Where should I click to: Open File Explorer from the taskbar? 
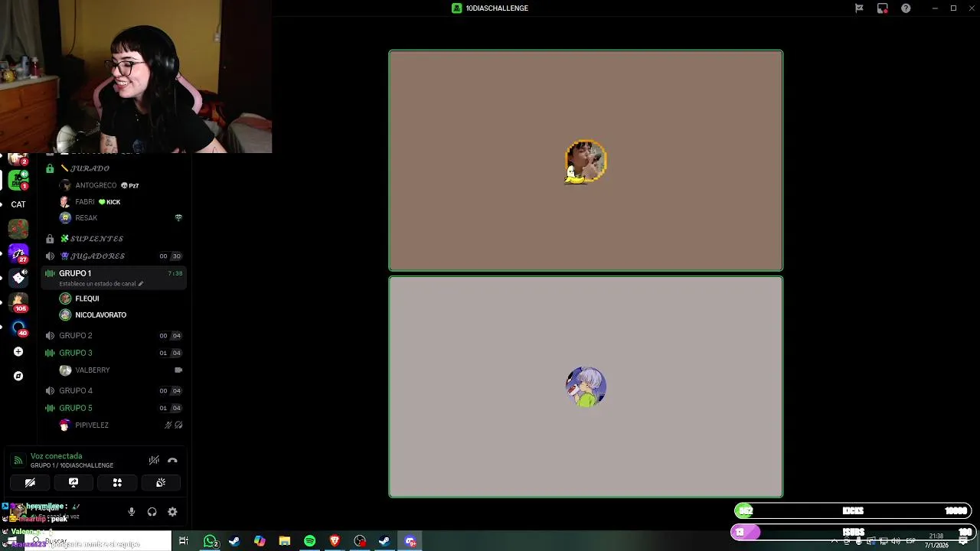coord(284,541)
